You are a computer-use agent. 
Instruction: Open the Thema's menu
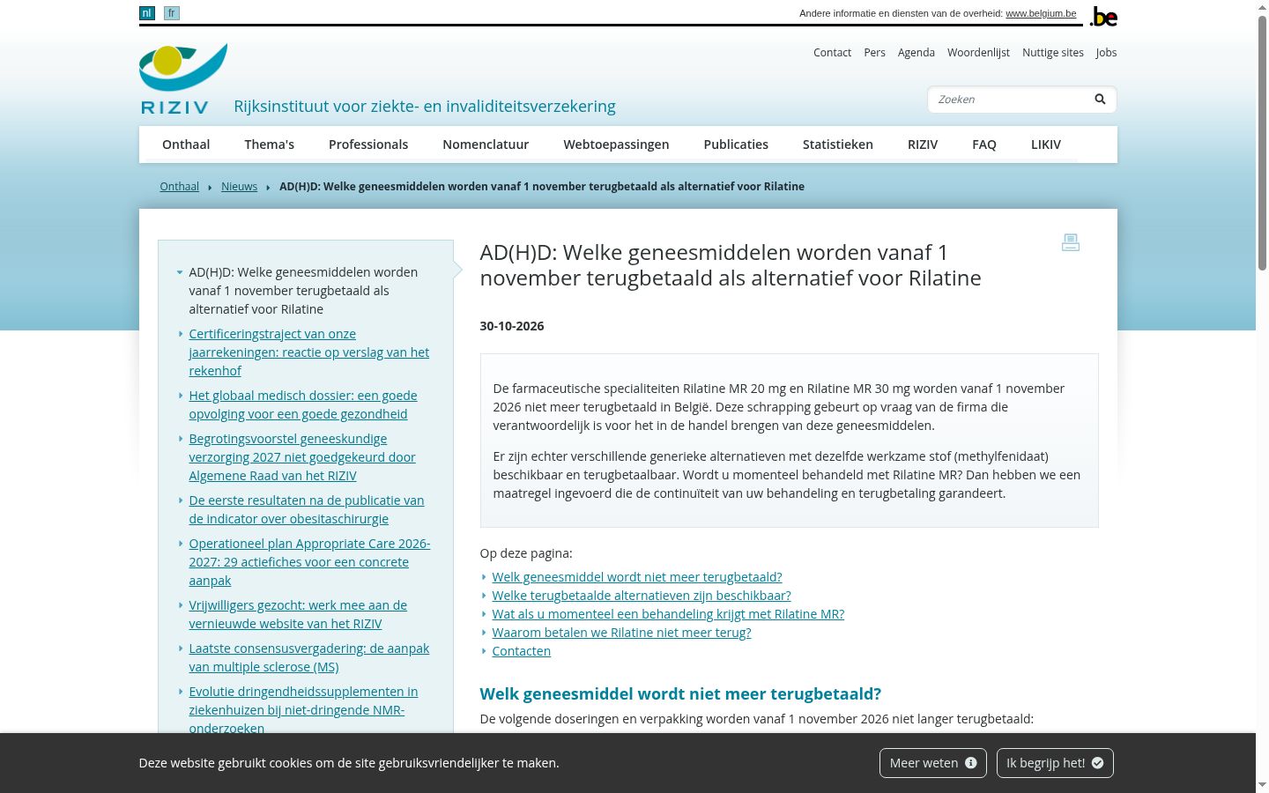270,145
